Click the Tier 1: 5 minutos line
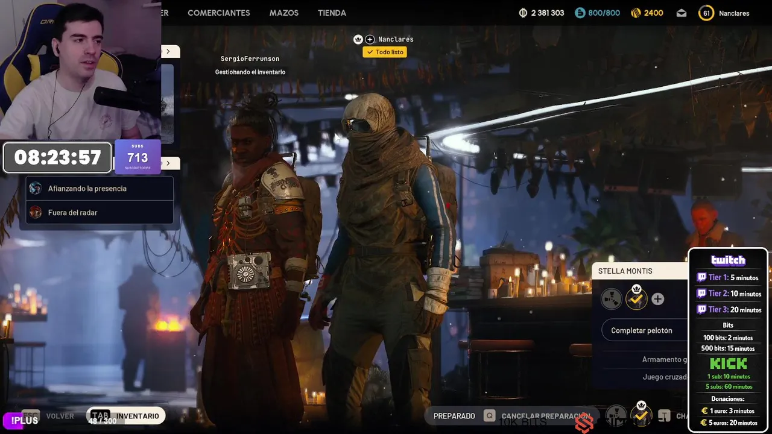Viewport: 772px width, 434px height. (x=728, y=278)
